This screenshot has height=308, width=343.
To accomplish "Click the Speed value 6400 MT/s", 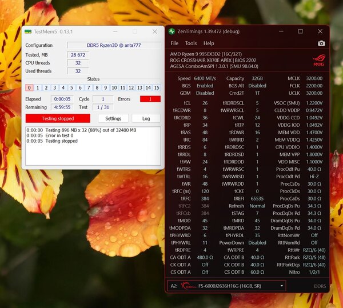I will tap(205, 78).
